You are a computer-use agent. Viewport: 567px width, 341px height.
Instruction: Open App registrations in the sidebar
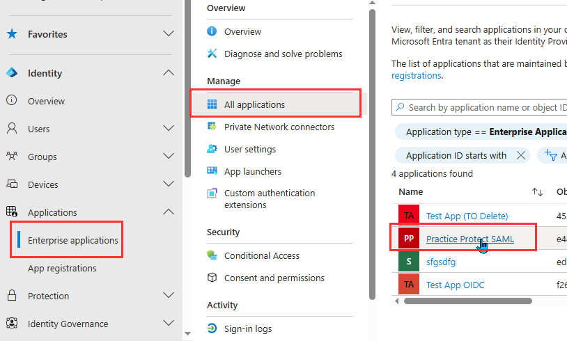[x=62, y=268]
